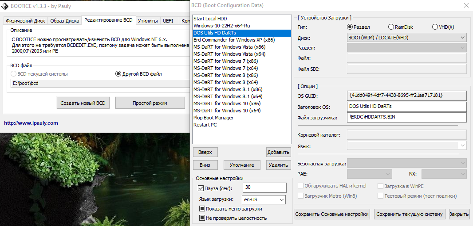Click the 'Заголовок OS' text field
Screen dimensions: 473x226
click(406, 107)
